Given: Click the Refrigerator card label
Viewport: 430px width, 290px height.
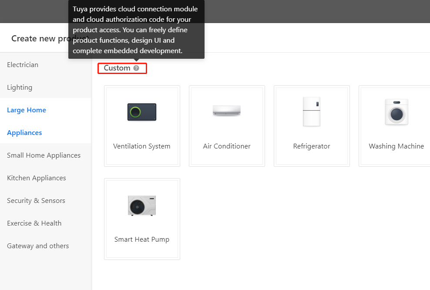Looking at the screenshot, I should (x=312, y=146).
